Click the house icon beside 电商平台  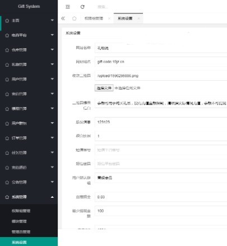[7, 35]
